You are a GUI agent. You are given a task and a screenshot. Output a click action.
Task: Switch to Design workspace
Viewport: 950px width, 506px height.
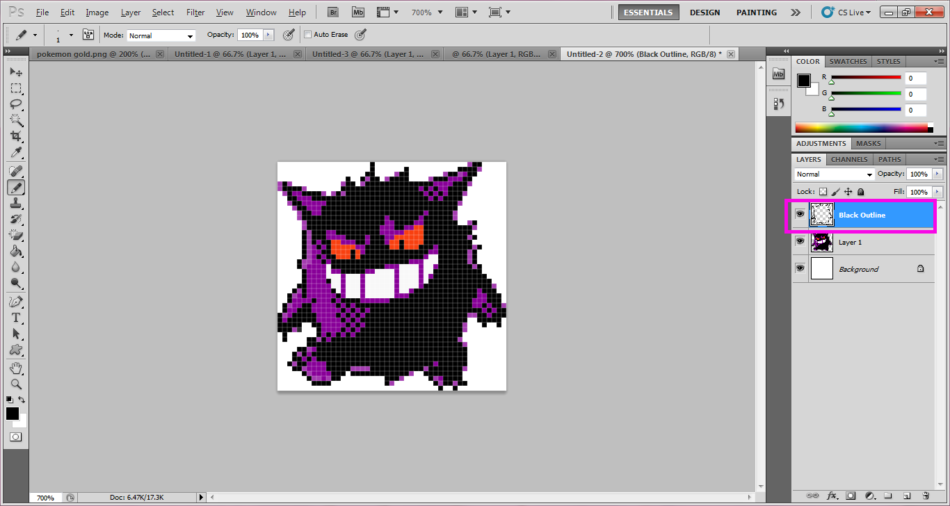click(705, 13)
